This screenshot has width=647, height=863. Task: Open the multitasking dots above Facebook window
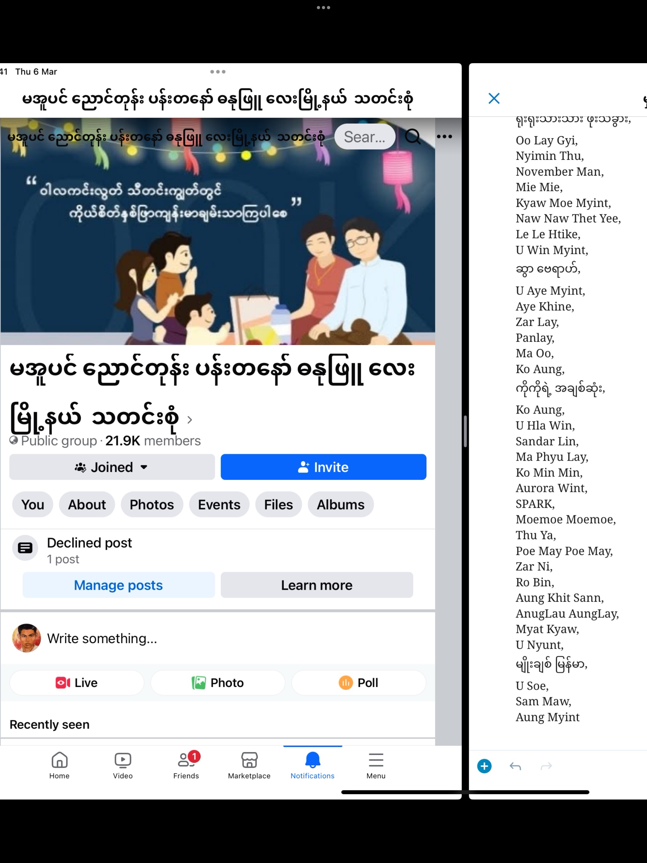pyautogui.click(x=218, y=72)
